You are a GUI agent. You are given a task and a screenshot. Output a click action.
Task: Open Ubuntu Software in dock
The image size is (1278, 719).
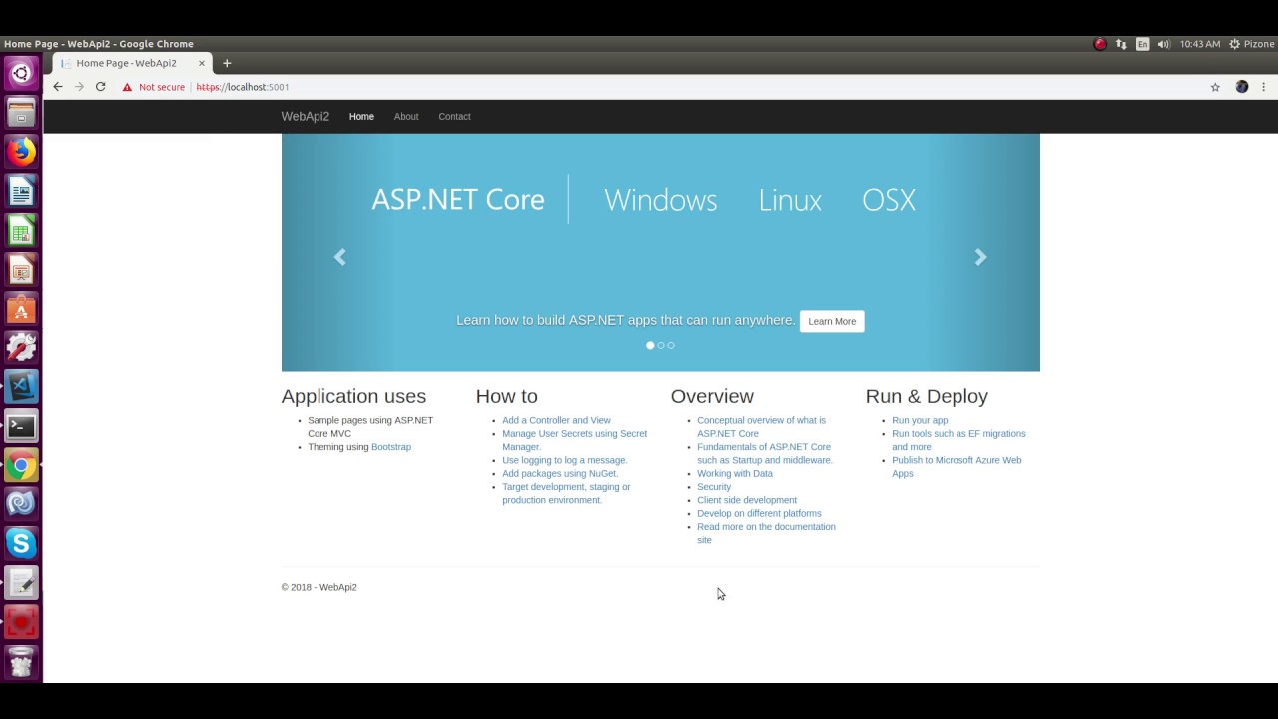[21, 309]
